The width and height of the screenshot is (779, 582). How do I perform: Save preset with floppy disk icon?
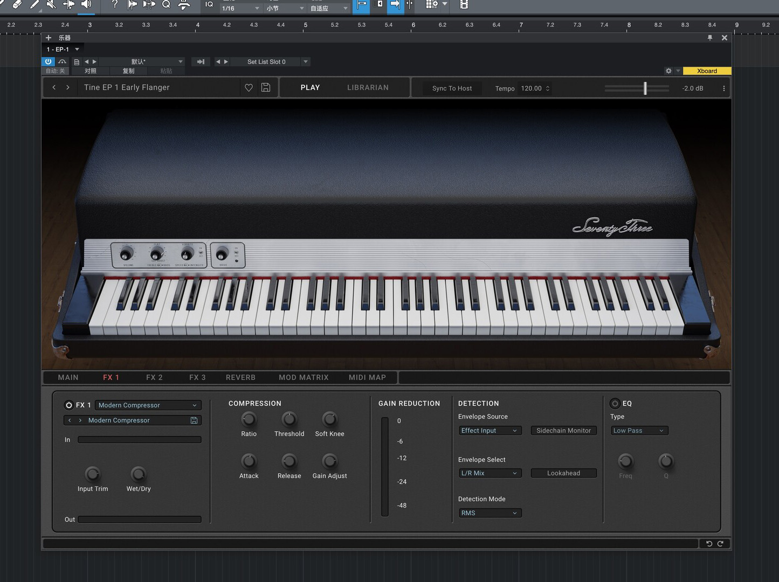pyautogui.click(x=266, y=87)
